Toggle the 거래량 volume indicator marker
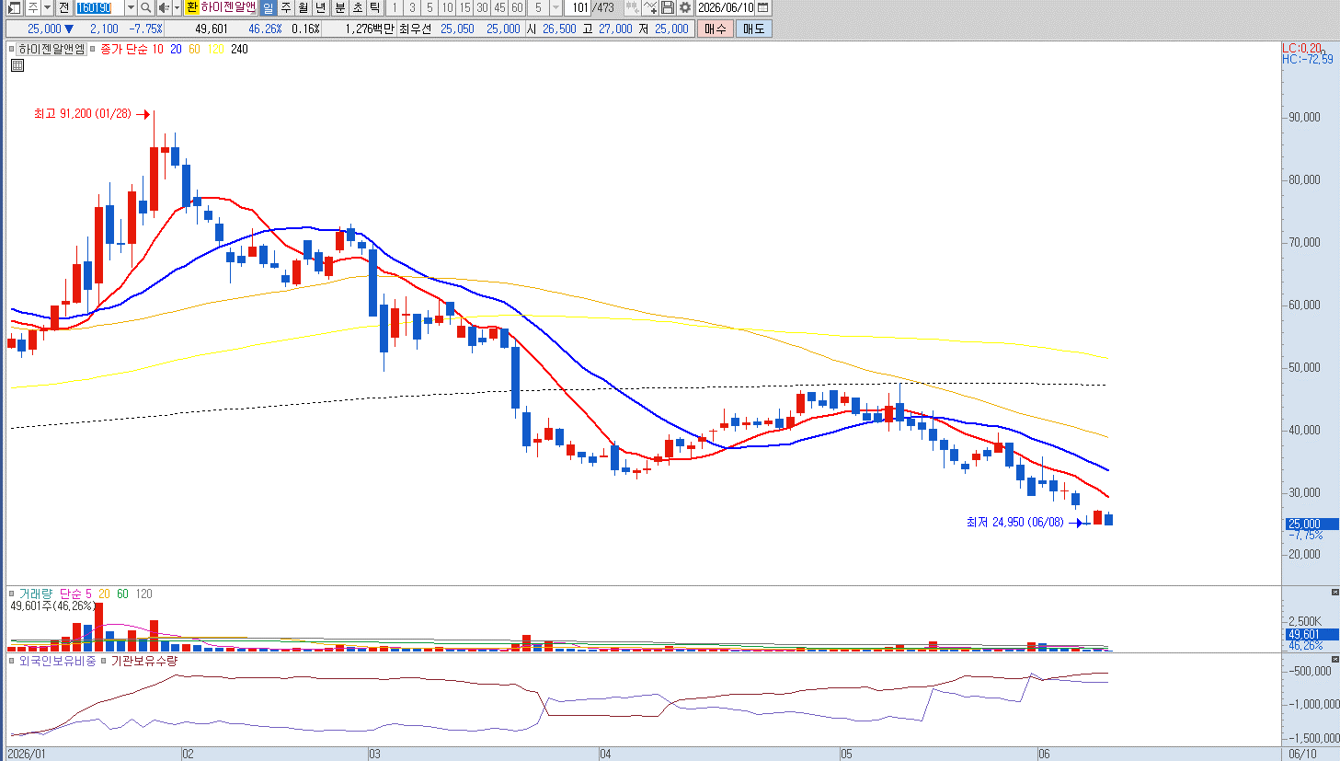Image resolution: width=1340 pixels, height=761 pixels. coord(13,594)
